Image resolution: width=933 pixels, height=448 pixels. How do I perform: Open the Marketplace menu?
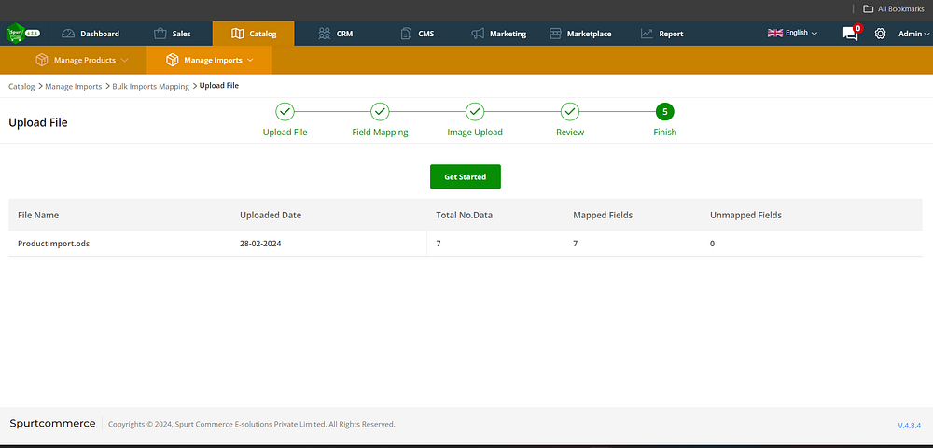(x=580, y=34)
